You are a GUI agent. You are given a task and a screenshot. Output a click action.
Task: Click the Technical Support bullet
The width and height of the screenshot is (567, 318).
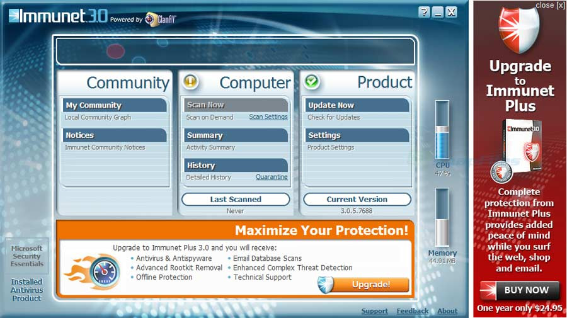coord(262,277)
